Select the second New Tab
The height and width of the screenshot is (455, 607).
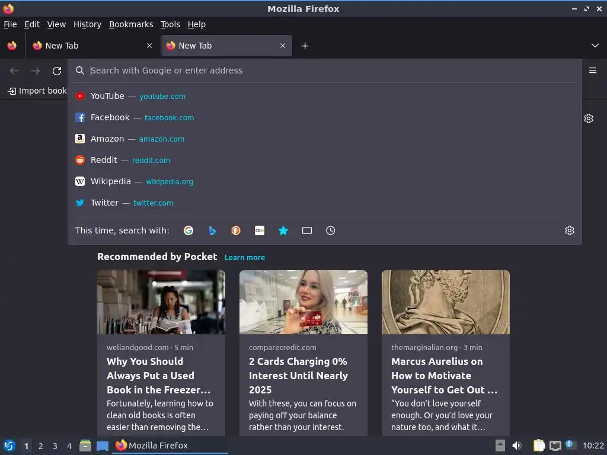(x=226, y=46)
